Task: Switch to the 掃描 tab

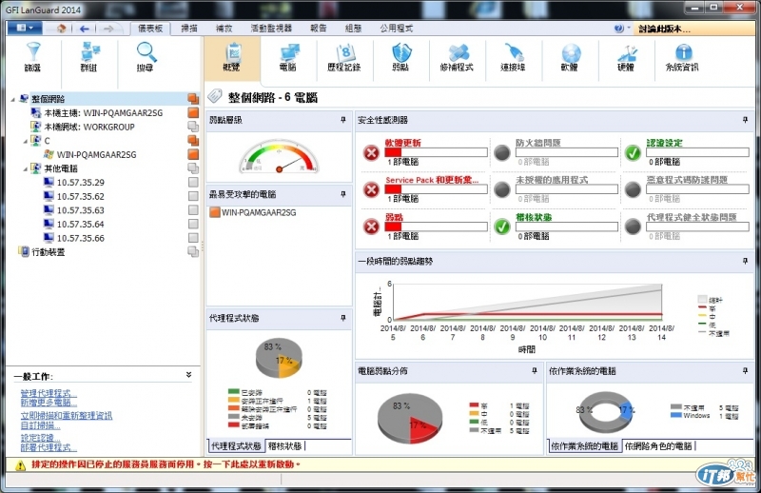Action: [189, 29]
